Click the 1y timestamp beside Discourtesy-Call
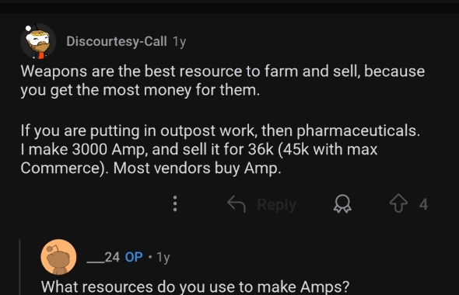The width and height of the screenshot is (459, 295). (179, 42)
